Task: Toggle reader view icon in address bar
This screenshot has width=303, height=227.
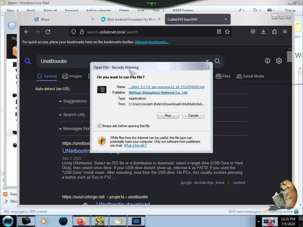Action: (x=219, y=32)
